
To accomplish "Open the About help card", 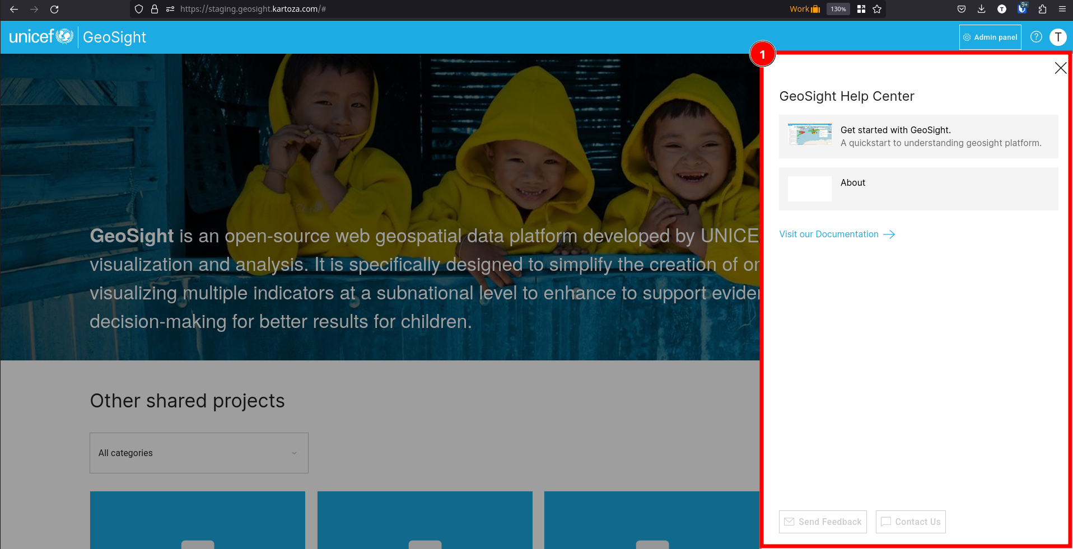I will pos(918,189).
